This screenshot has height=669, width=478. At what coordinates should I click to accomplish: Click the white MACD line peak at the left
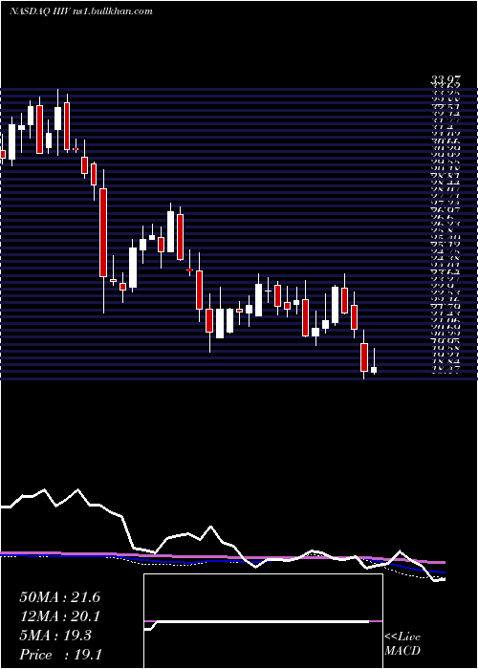tap(44, 490)
